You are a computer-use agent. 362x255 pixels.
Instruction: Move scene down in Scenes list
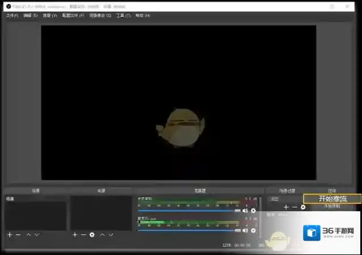tap(37, 235)
